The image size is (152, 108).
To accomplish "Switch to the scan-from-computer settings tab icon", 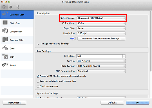I will pos(4,7).
